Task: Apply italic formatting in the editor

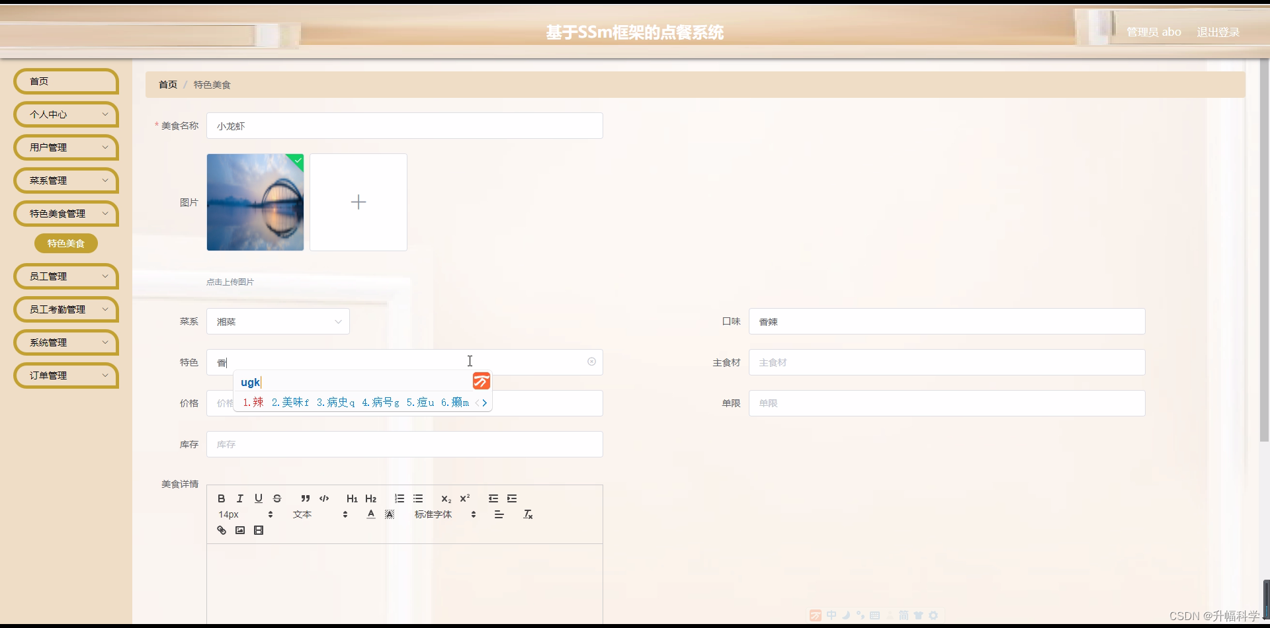Action: click(x=240, y=498)
